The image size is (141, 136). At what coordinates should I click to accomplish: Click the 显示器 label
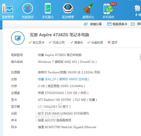click(x=16, y=107)
